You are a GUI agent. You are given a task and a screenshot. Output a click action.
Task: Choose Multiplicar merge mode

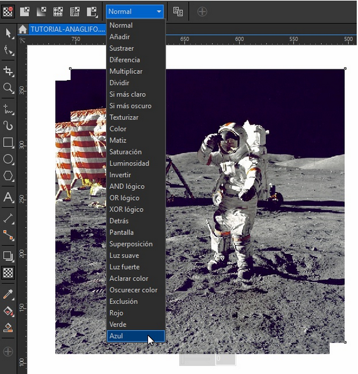[x=126, y=71]
